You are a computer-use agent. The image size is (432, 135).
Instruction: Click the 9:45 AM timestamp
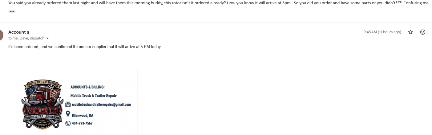[382, 32]
